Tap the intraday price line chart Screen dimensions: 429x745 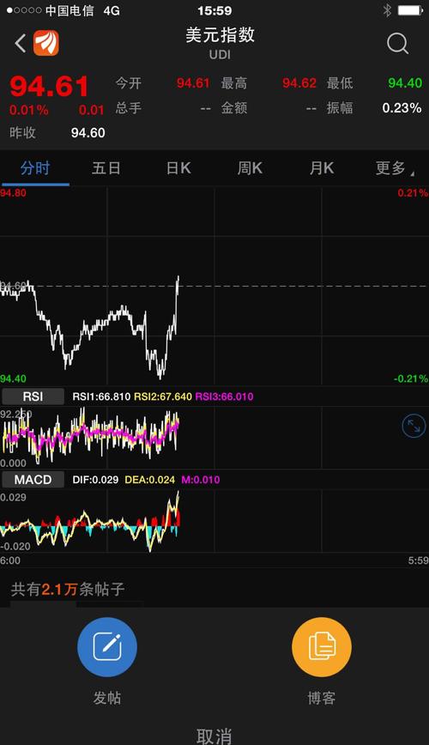(x=214, y=286)
